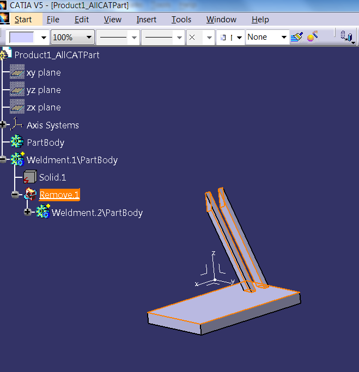This screenshot has height=372, width=359.
Task: Click the z axis label in 3D view
Action: (214, 253)
